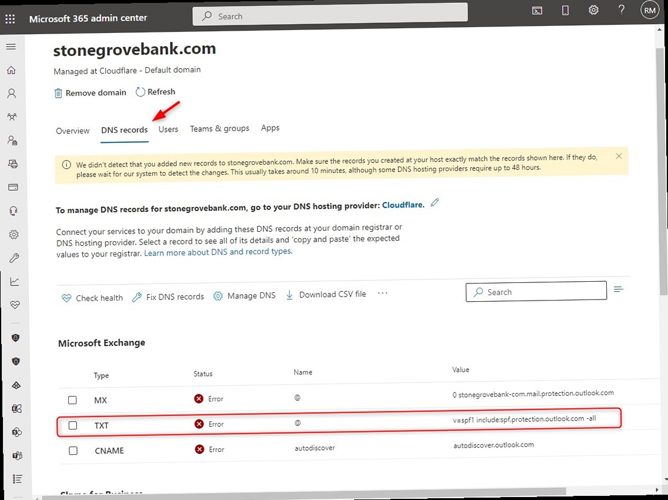Switch to the Overview tab

[73, 131]
